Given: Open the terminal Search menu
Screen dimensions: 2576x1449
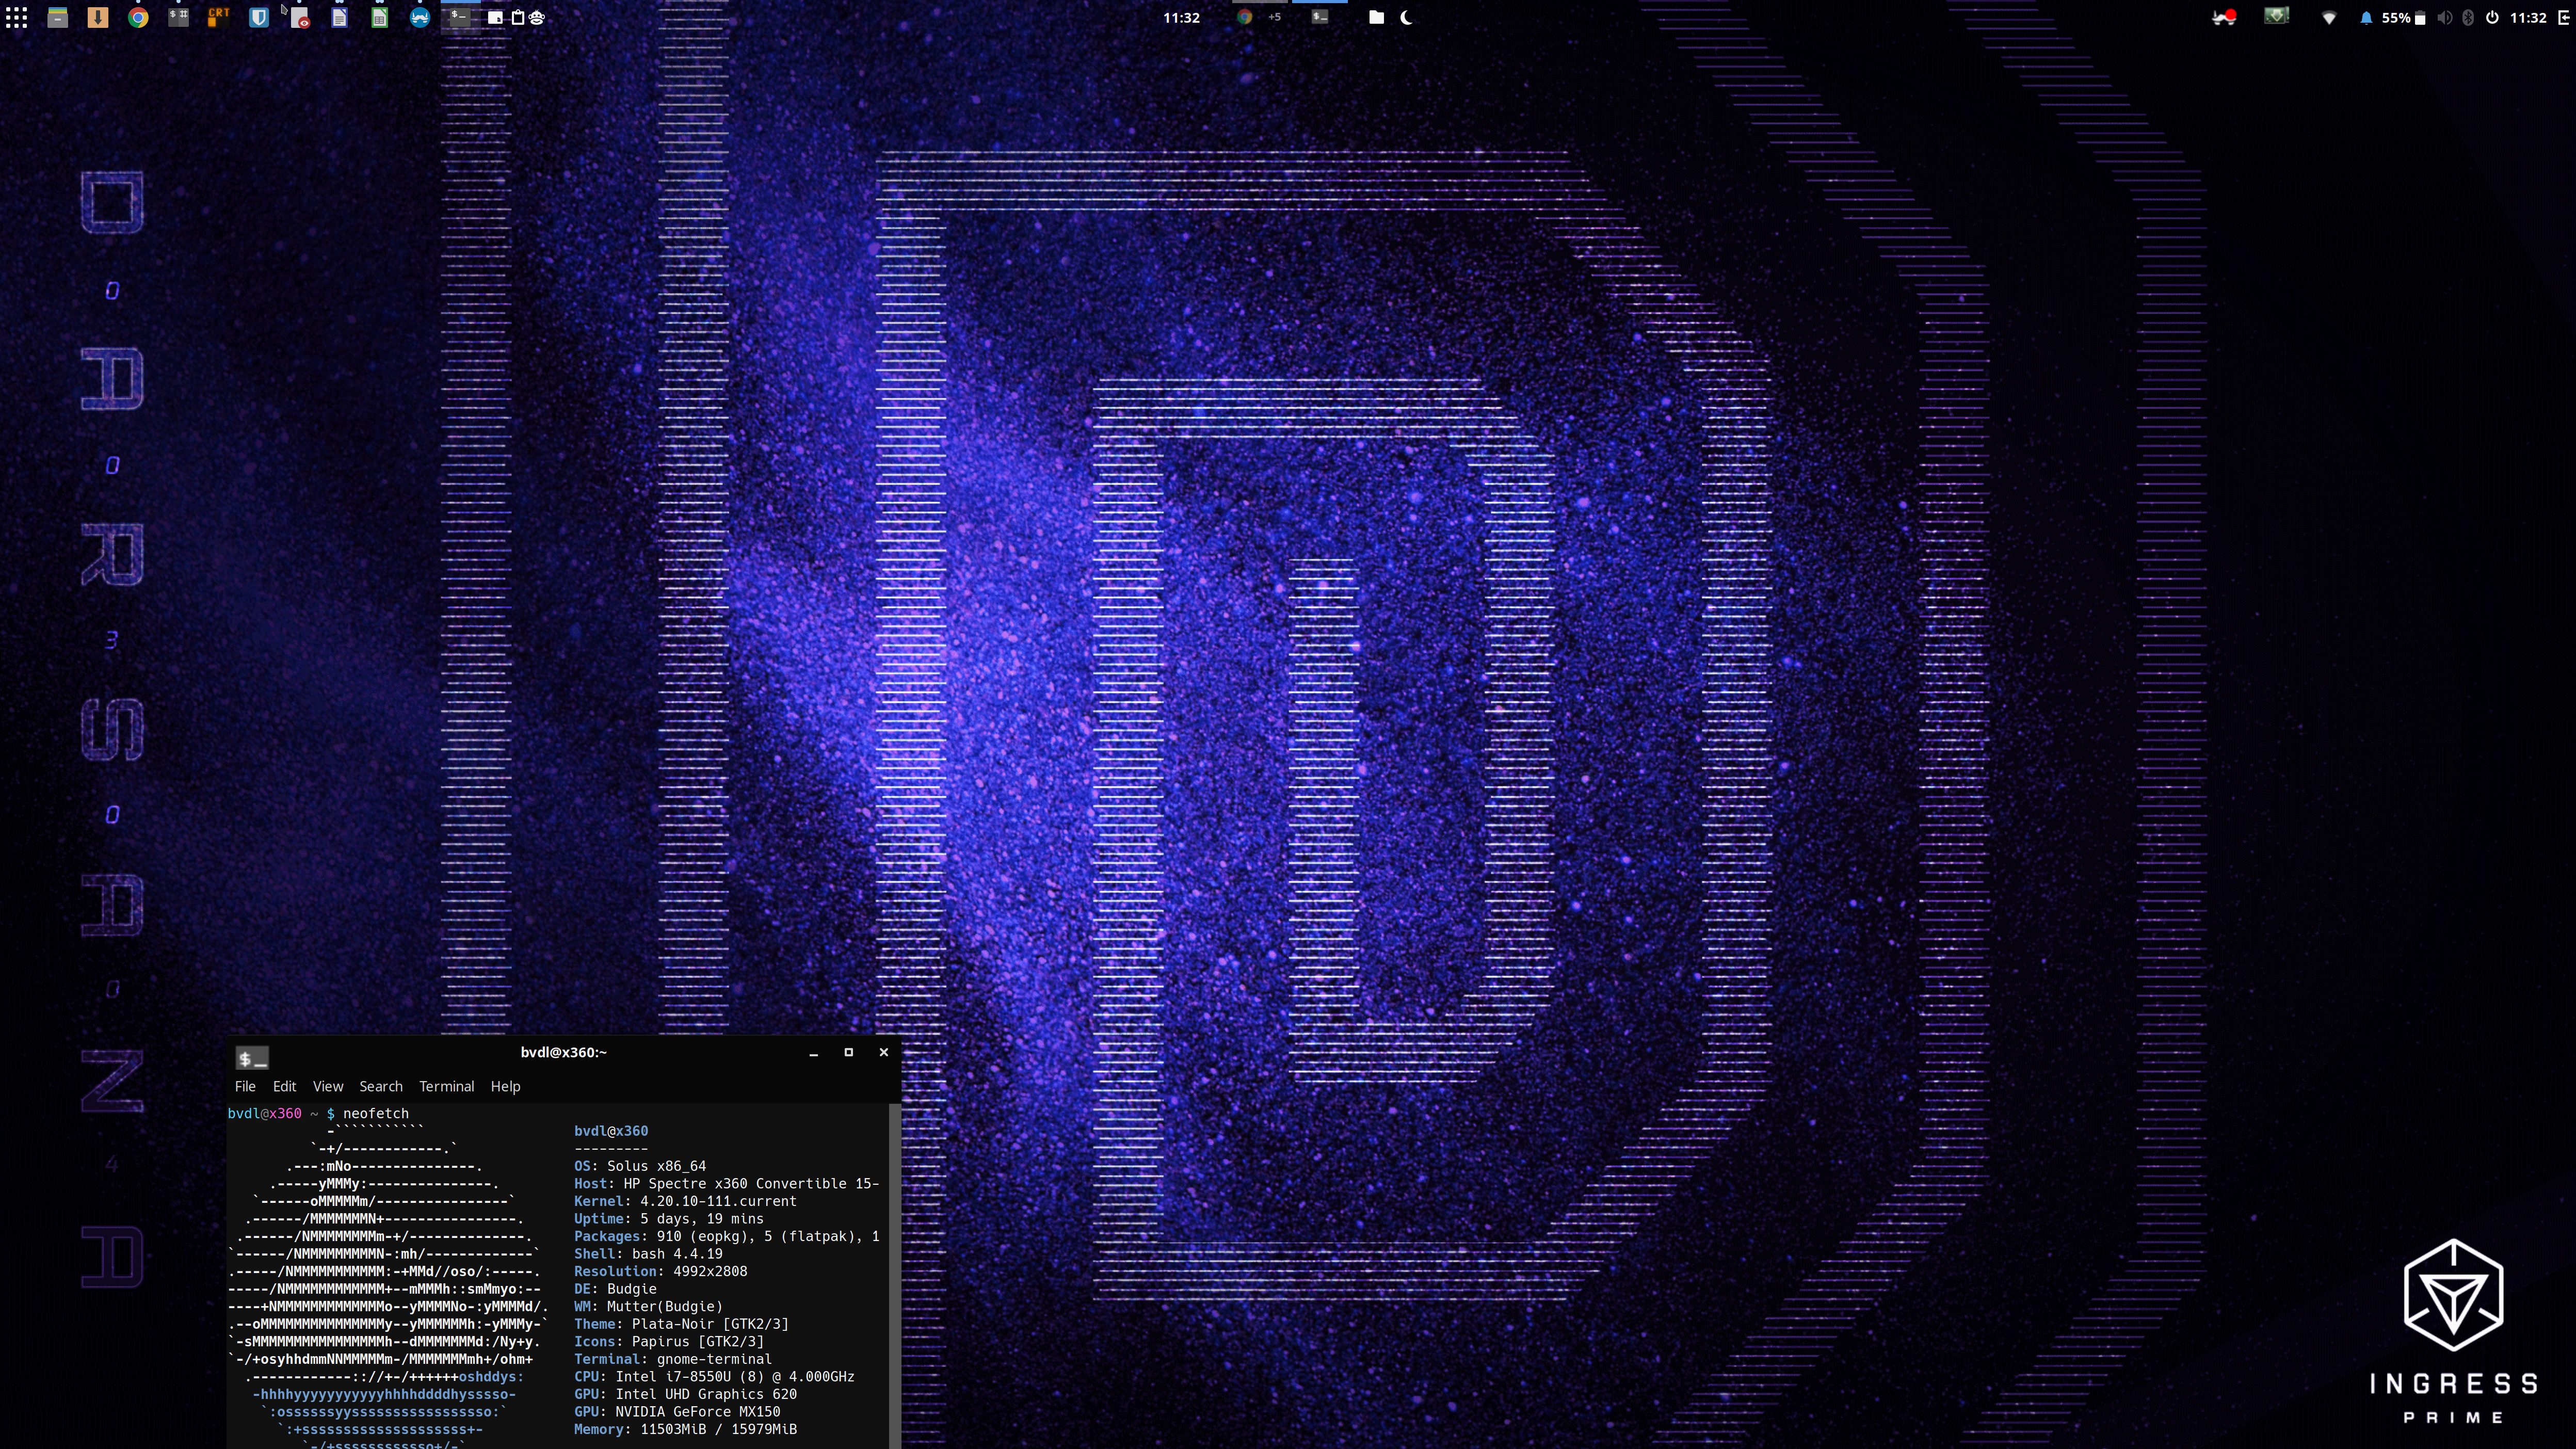Looking at the screenshot, I should click(x=381, y=1086).
